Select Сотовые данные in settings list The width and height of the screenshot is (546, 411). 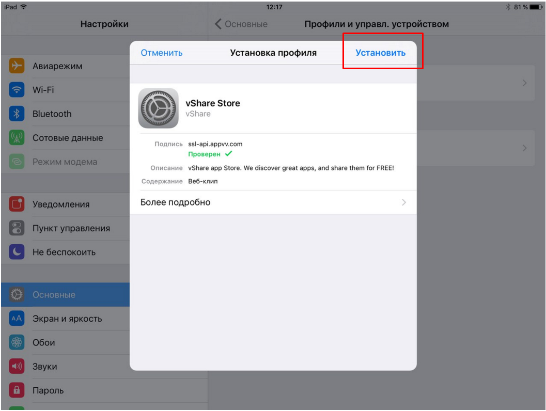click(66, 138)
